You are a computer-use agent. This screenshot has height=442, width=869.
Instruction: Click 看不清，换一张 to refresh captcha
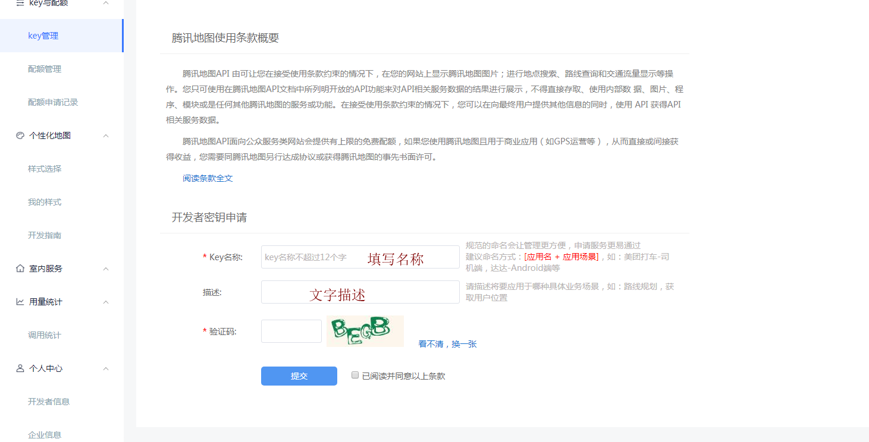point(447,344)
